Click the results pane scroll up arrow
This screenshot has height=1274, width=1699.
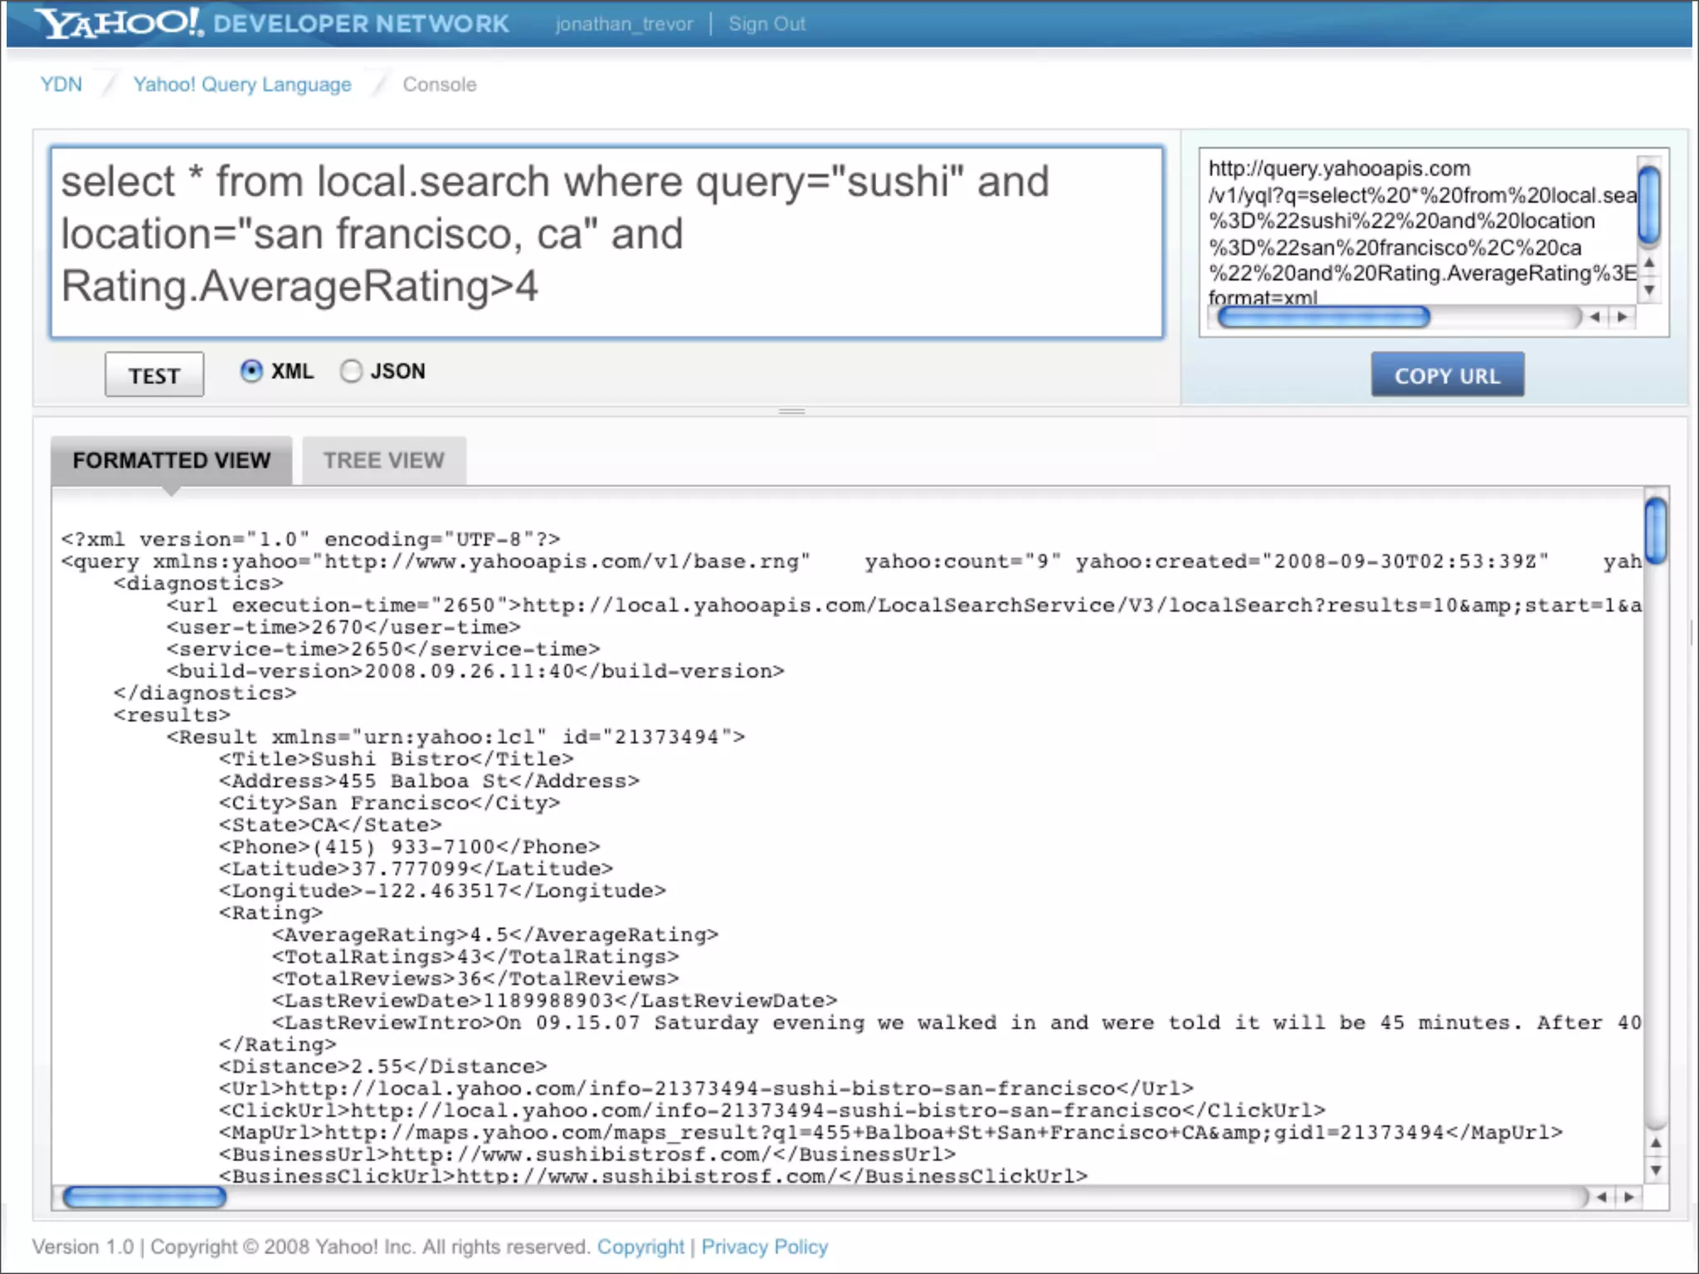pos(1656,1143)
